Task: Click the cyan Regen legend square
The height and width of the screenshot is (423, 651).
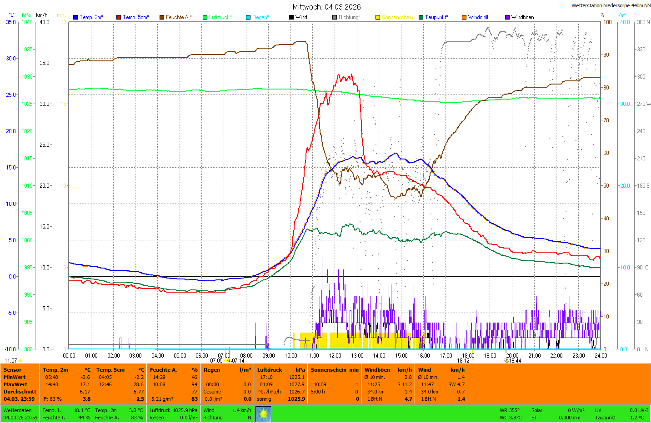Action: tap(248, 17)
